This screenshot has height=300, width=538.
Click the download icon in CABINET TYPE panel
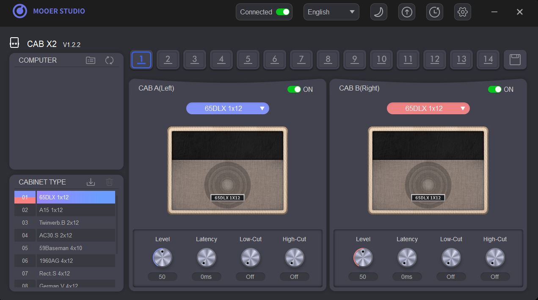point(91,182)
